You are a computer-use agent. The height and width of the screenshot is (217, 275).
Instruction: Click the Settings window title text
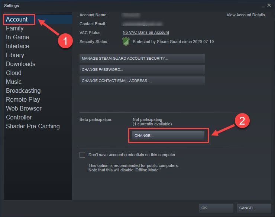pyautogui.click(x=12, y=6)
